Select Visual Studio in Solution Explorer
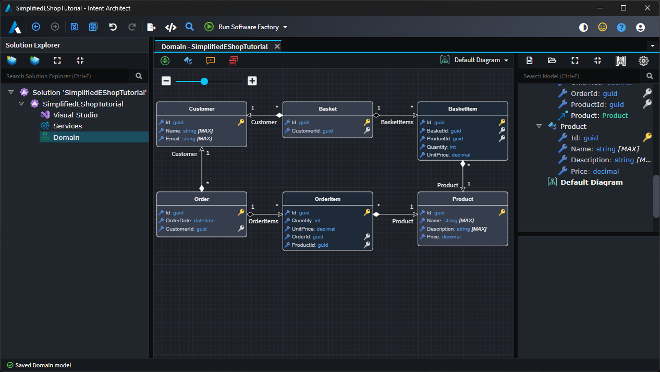 [75, 115]
